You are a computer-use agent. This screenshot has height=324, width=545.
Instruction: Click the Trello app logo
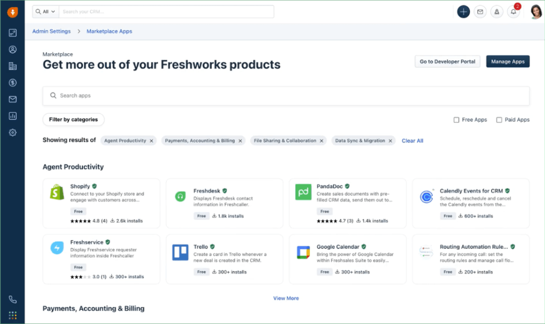180,253
